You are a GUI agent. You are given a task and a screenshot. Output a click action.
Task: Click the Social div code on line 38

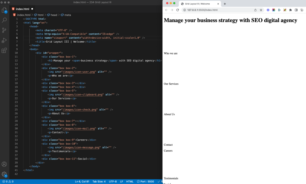[69, 159]
